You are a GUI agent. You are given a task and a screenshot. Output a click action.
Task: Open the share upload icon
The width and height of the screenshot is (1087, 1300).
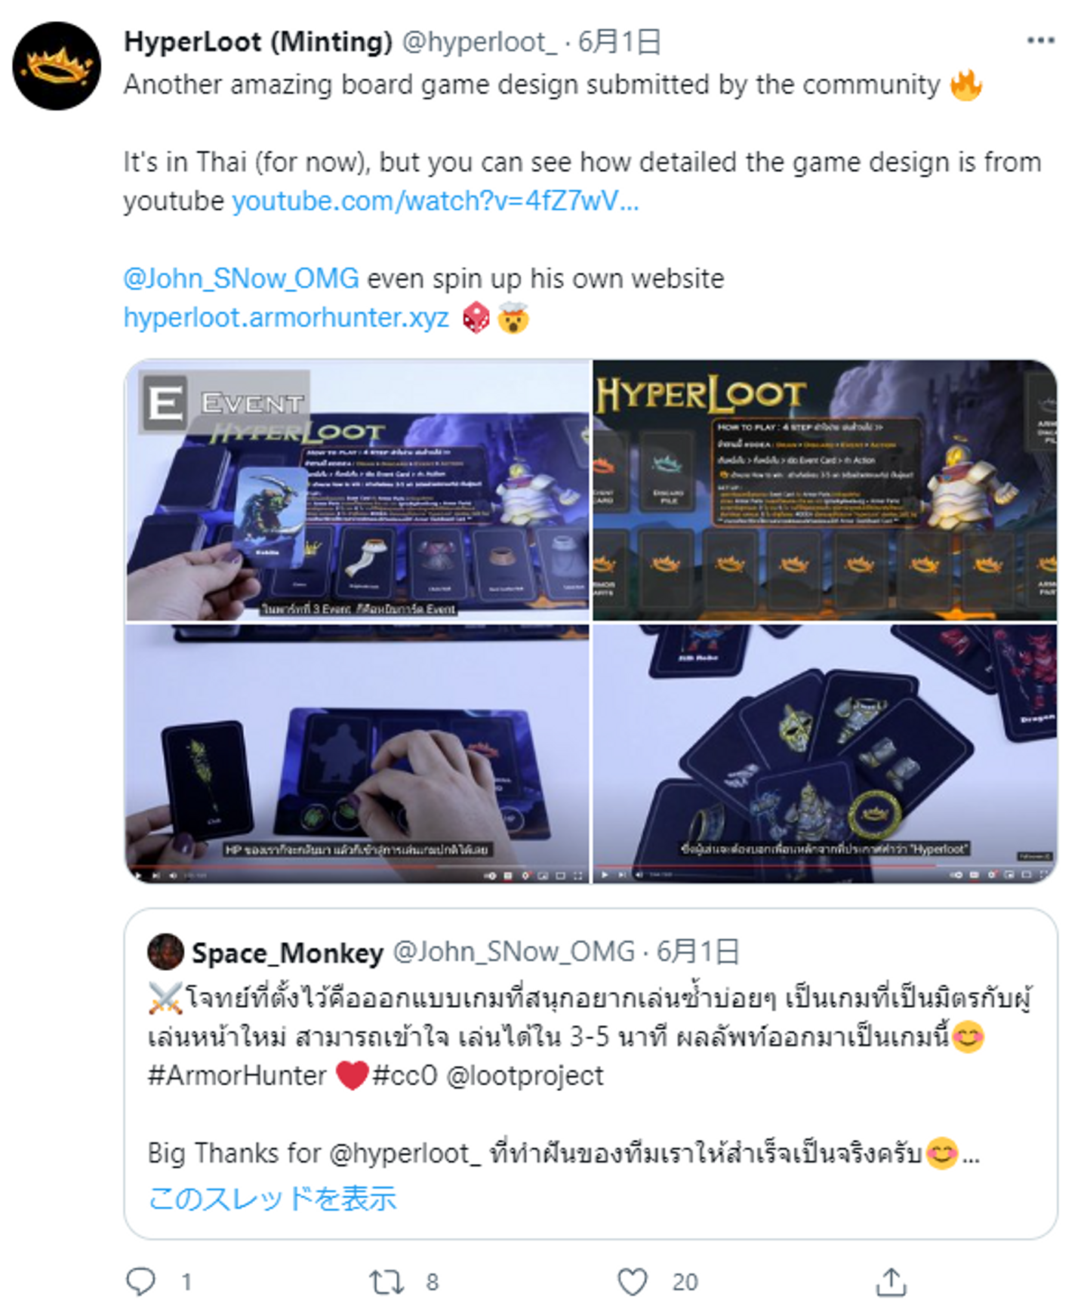[x=891, y=1281]
